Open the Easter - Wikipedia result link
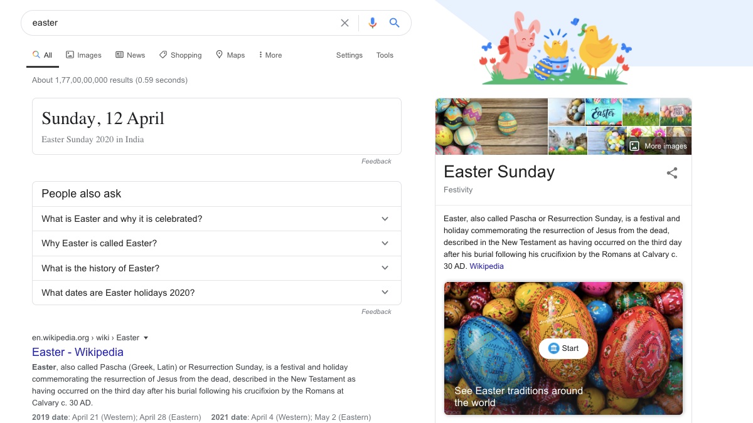 pyautogui.click(x=77, y=352)
